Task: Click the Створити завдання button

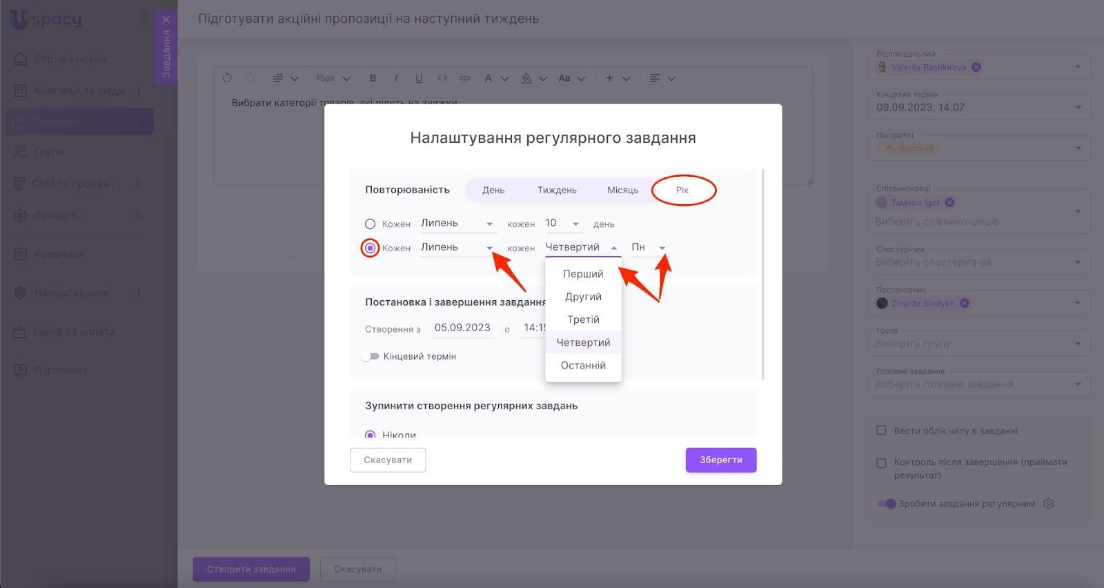Action: click(251, 569)
